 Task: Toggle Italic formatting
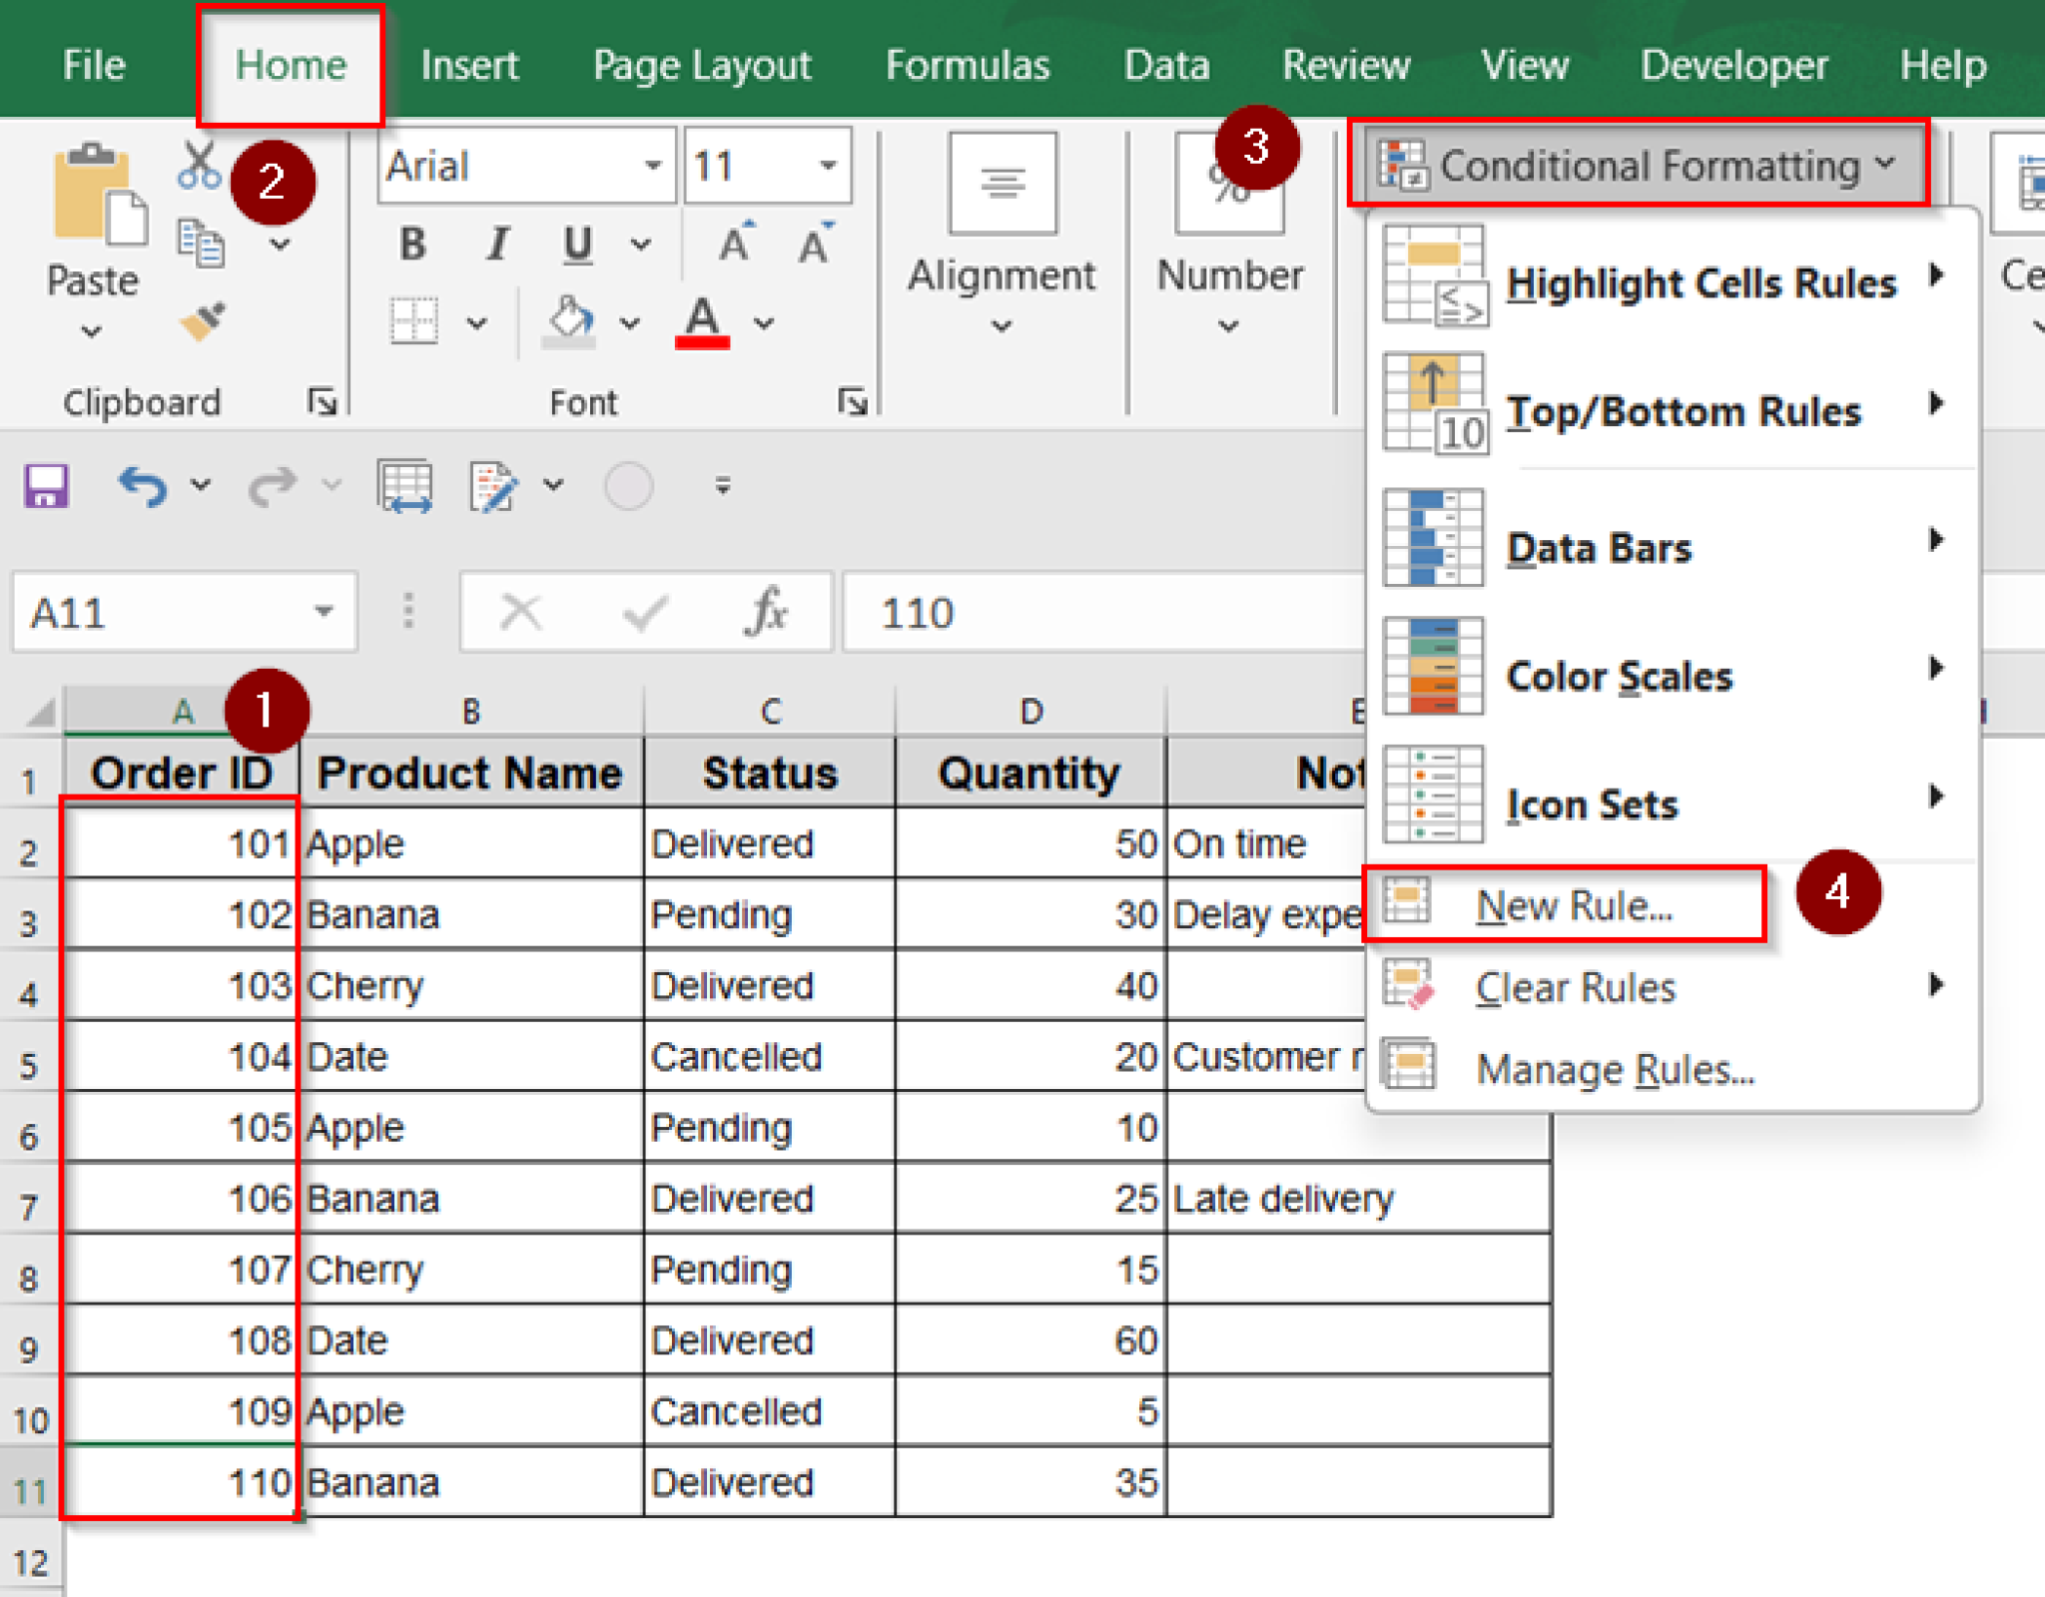tap(496, 243)
